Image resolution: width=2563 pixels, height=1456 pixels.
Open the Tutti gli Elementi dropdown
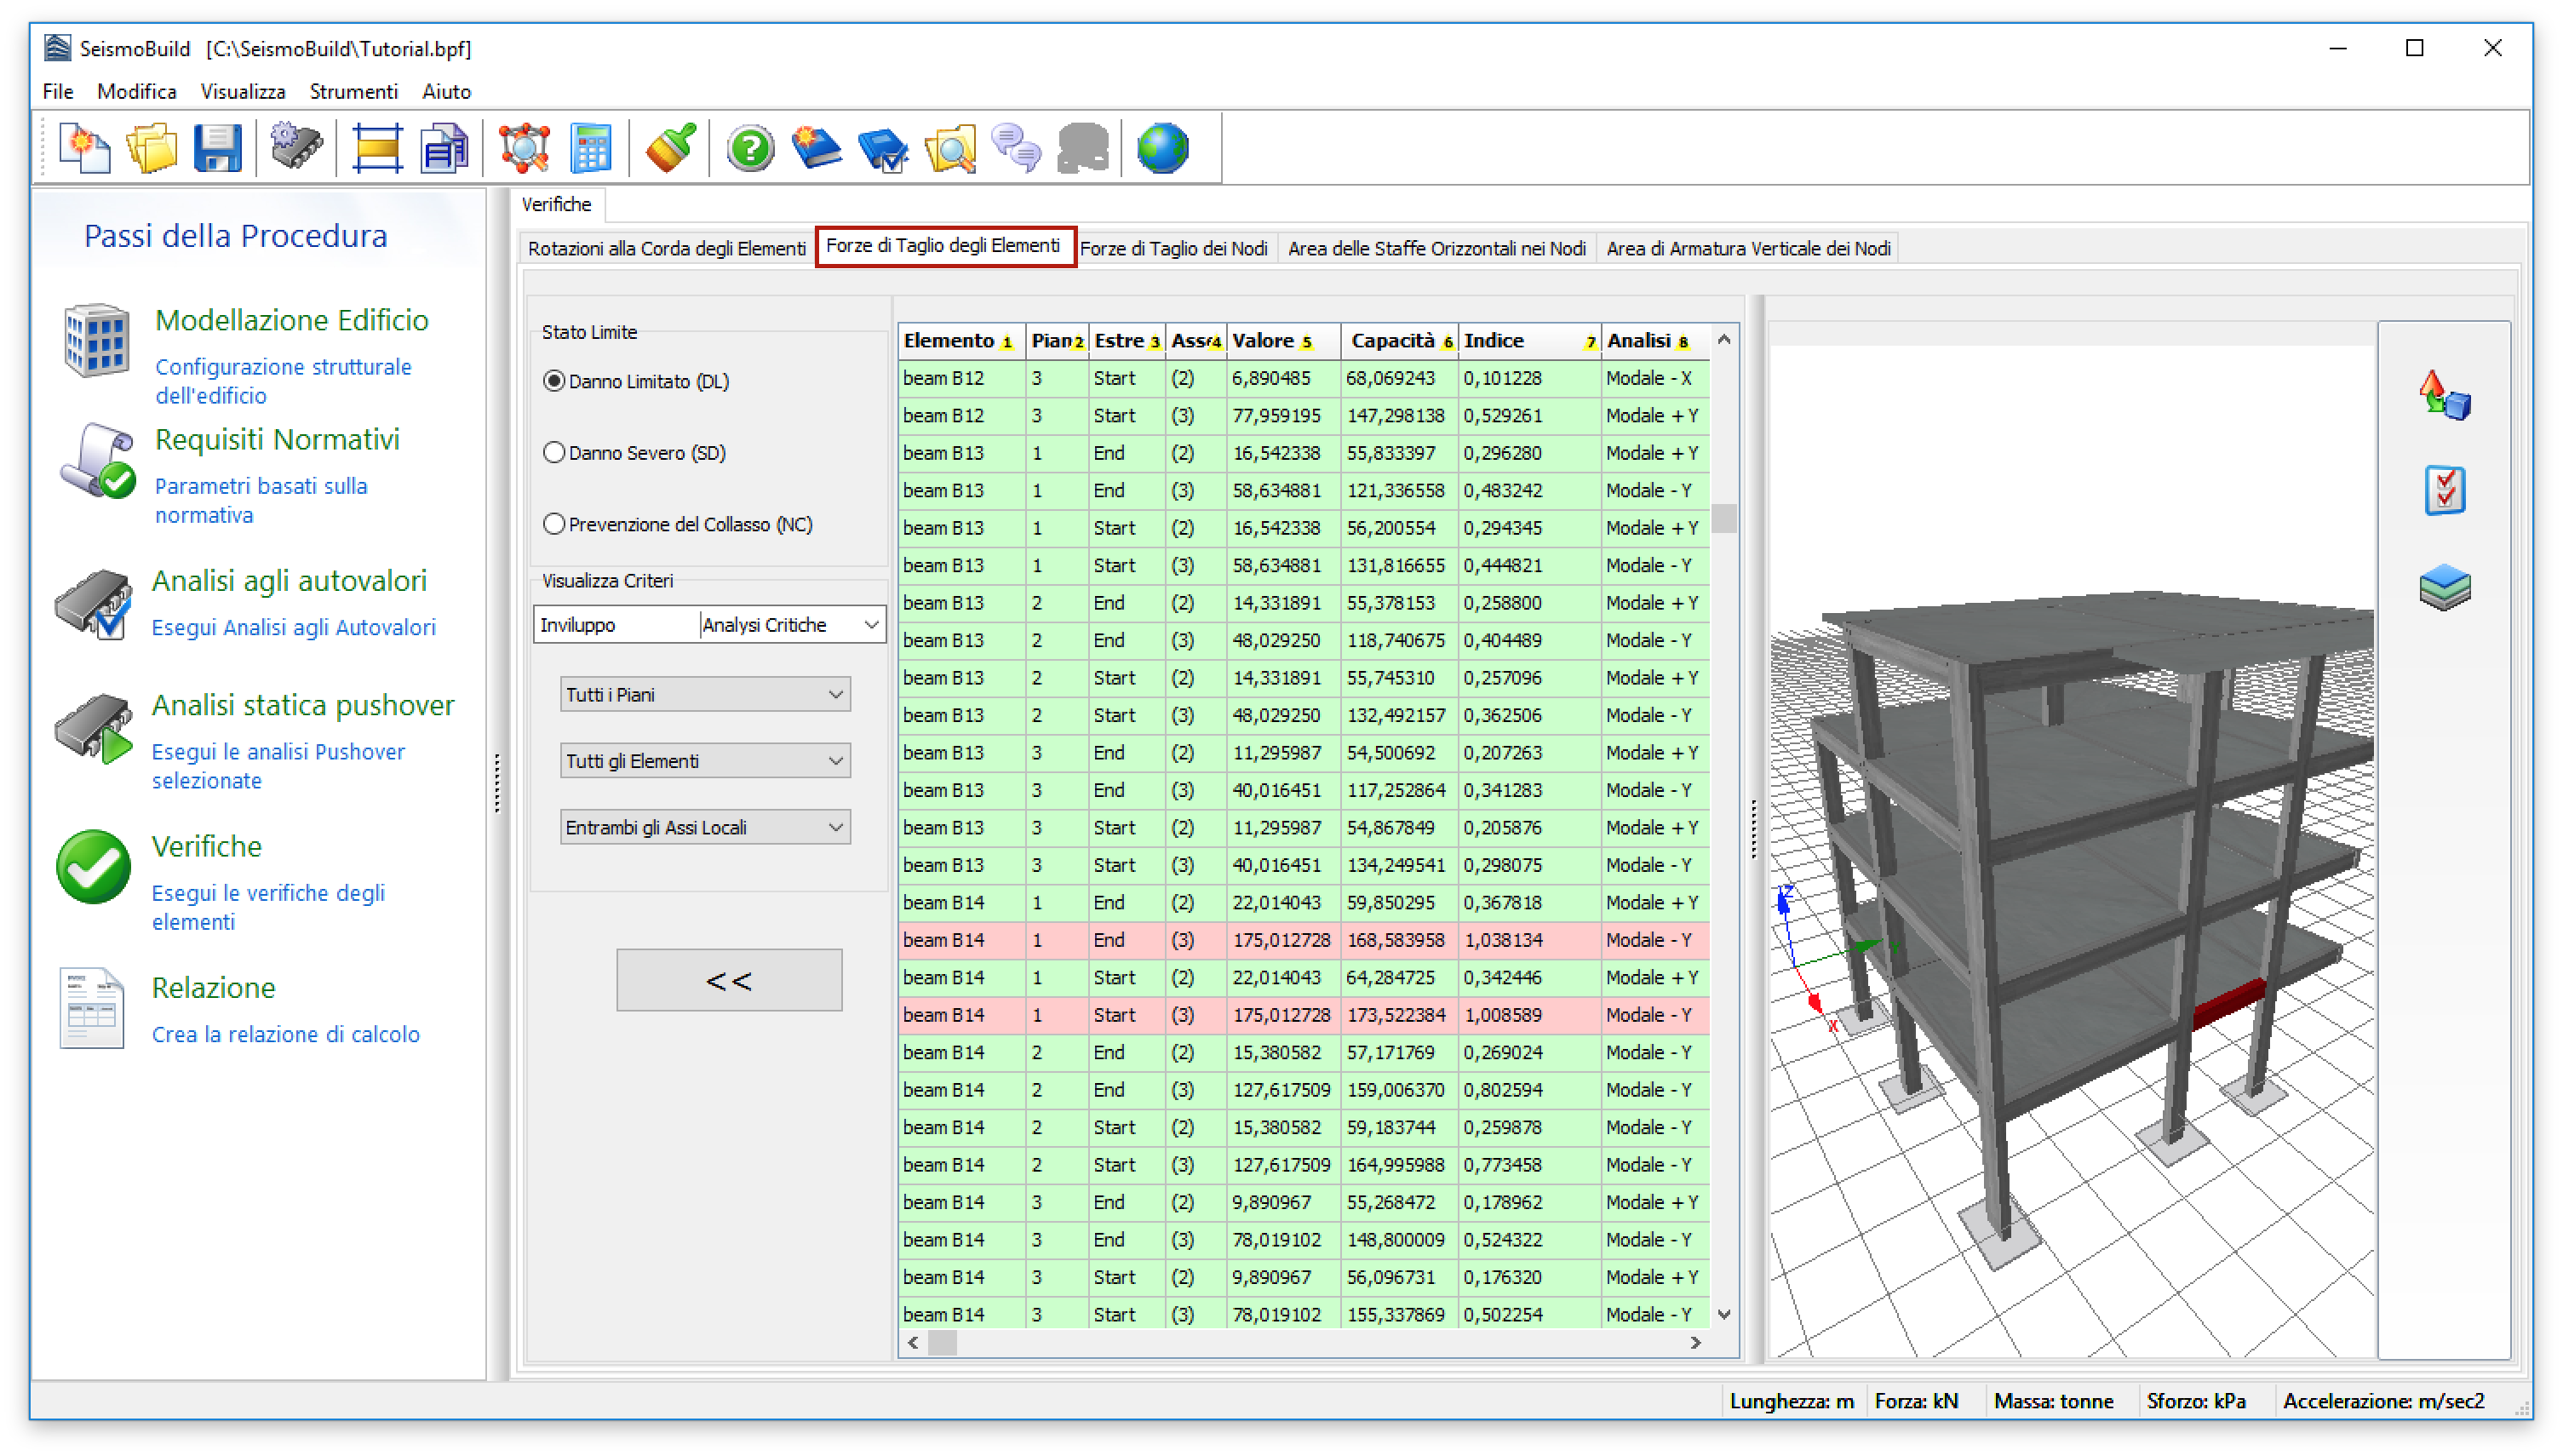(705, 761)
